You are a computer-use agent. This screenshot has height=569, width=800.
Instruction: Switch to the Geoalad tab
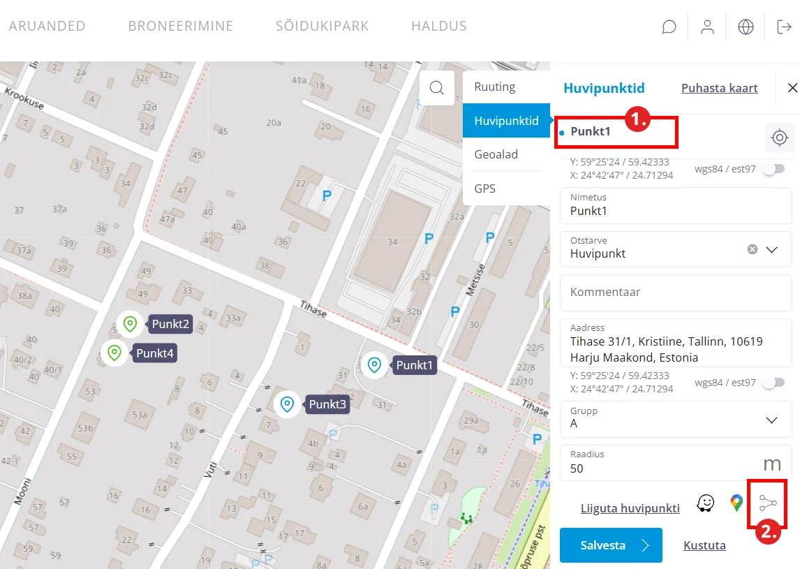pyautogui.click(x=496, y=154)
